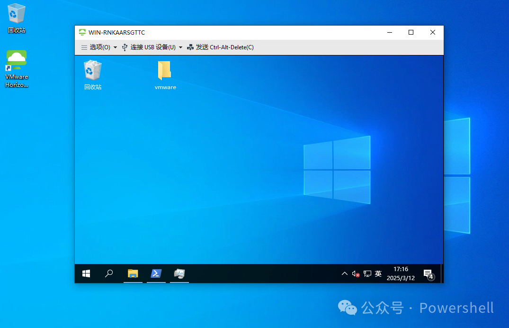Screen dimensions: 509x328
Task: Click the WIN-RNKAARSGTTC title text
Action: coord(117,33)
